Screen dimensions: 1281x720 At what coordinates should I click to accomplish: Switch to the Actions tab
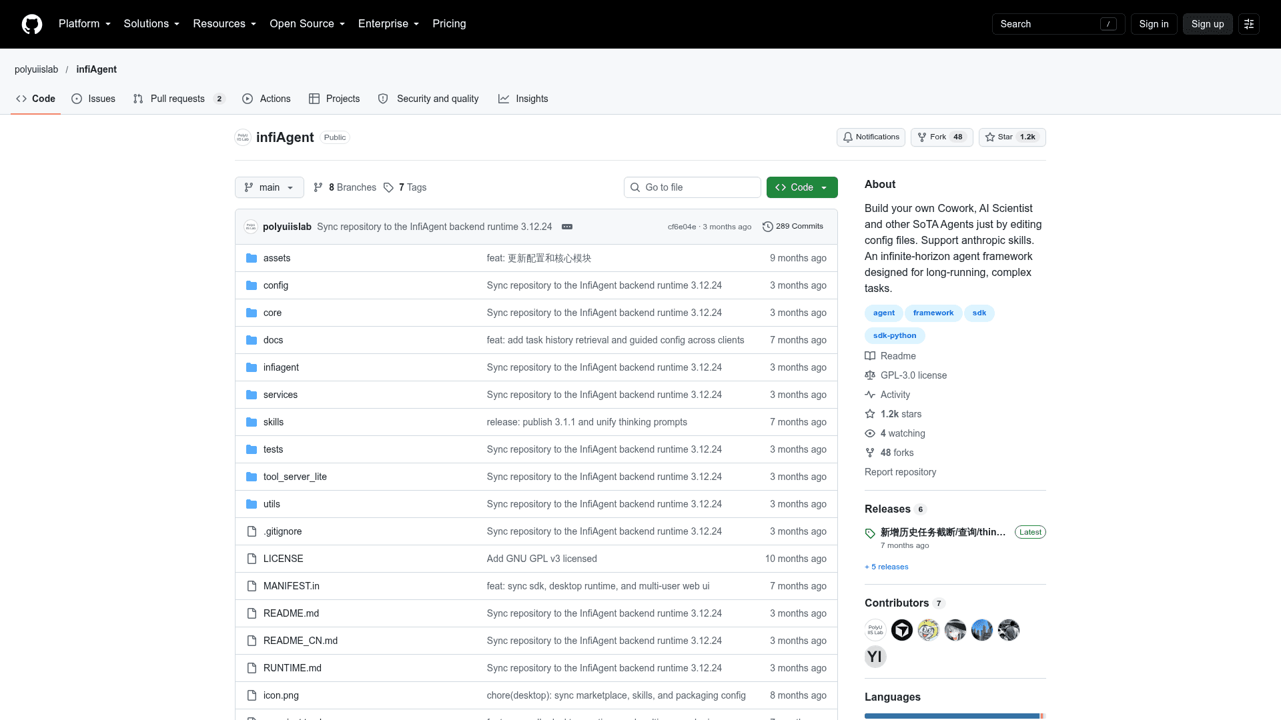point(266,99)
